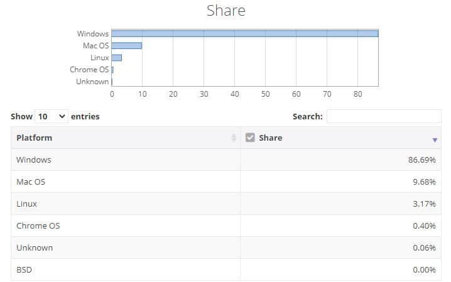The height and width of the screenshot is (282, 451).
Task: Click the Linux bar in chart
Action: (x=116, y=58)
